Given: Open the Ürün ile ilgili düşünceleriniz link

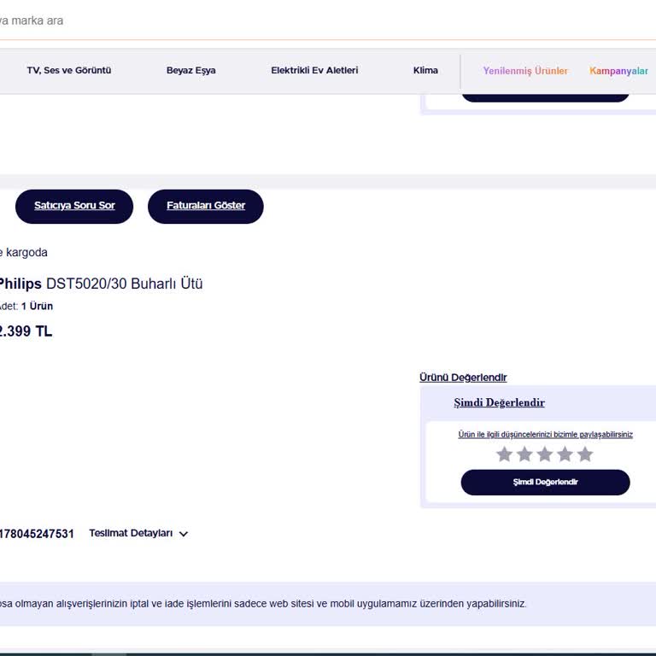Looking at the screenshot, I should (x=545, y=434).
